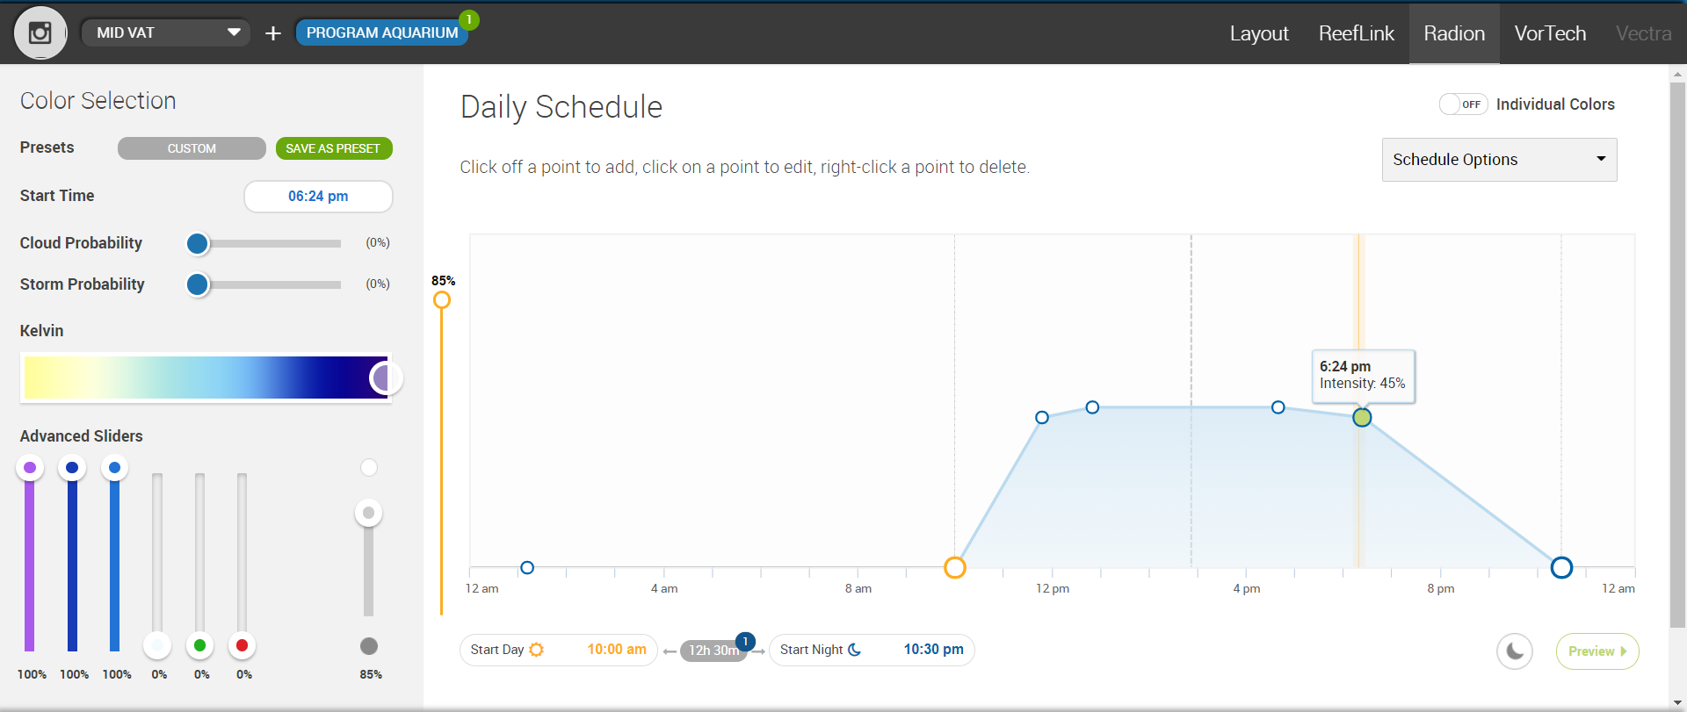
Task: Click the dark blue Start Night schedule point
Action: click(1561, 567)
